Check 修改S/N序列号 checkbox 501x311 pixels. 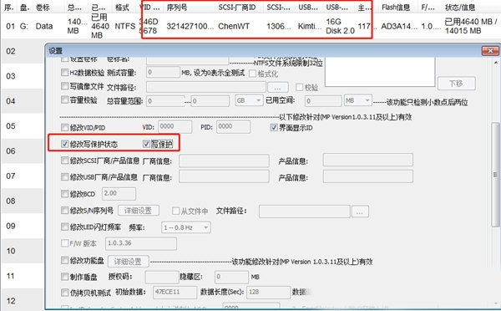pyautogui.click(x=65, y=210)
